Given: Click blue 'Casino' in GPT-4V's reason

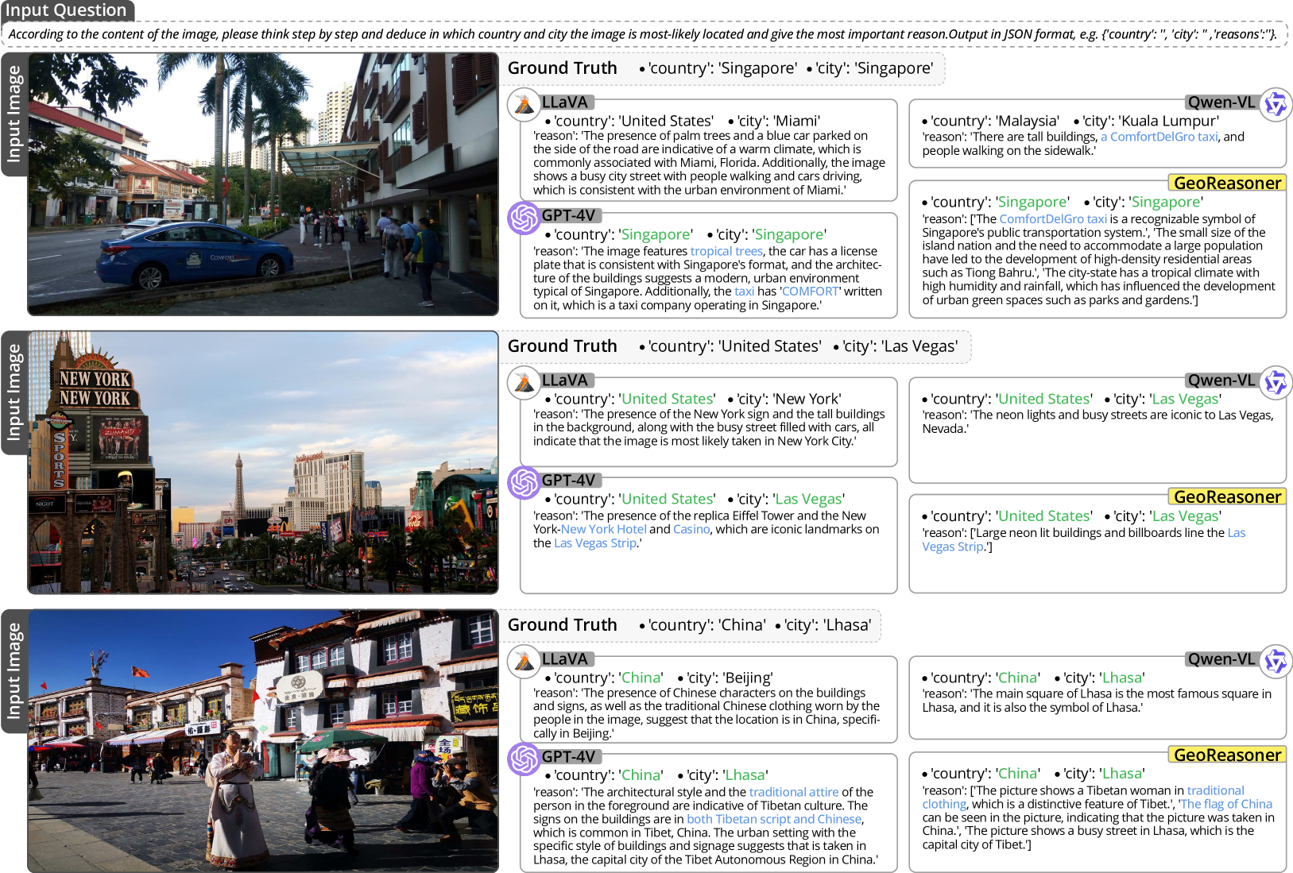Looking at the screenshot, I should point(691,529).
